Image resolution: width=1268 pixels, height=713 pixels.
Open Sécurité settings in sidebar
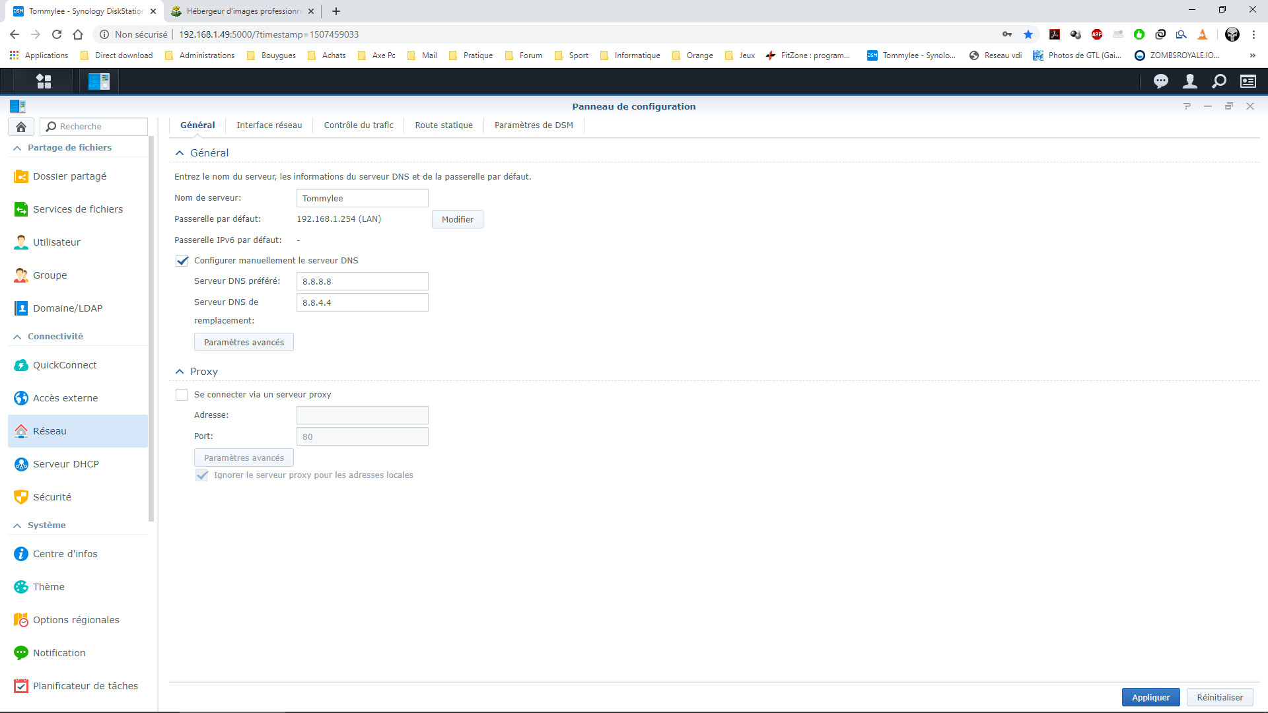pos(52,497)
